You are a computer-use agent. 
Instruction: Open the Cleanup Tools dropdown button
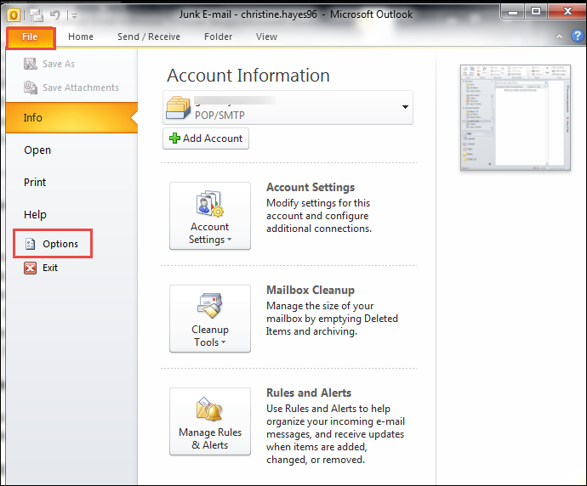point(210,319)
